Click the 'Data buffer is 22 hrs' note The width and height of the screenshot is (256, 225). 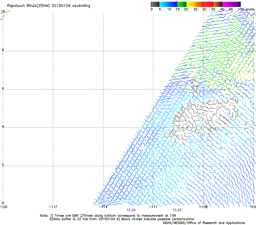(82, 219)
